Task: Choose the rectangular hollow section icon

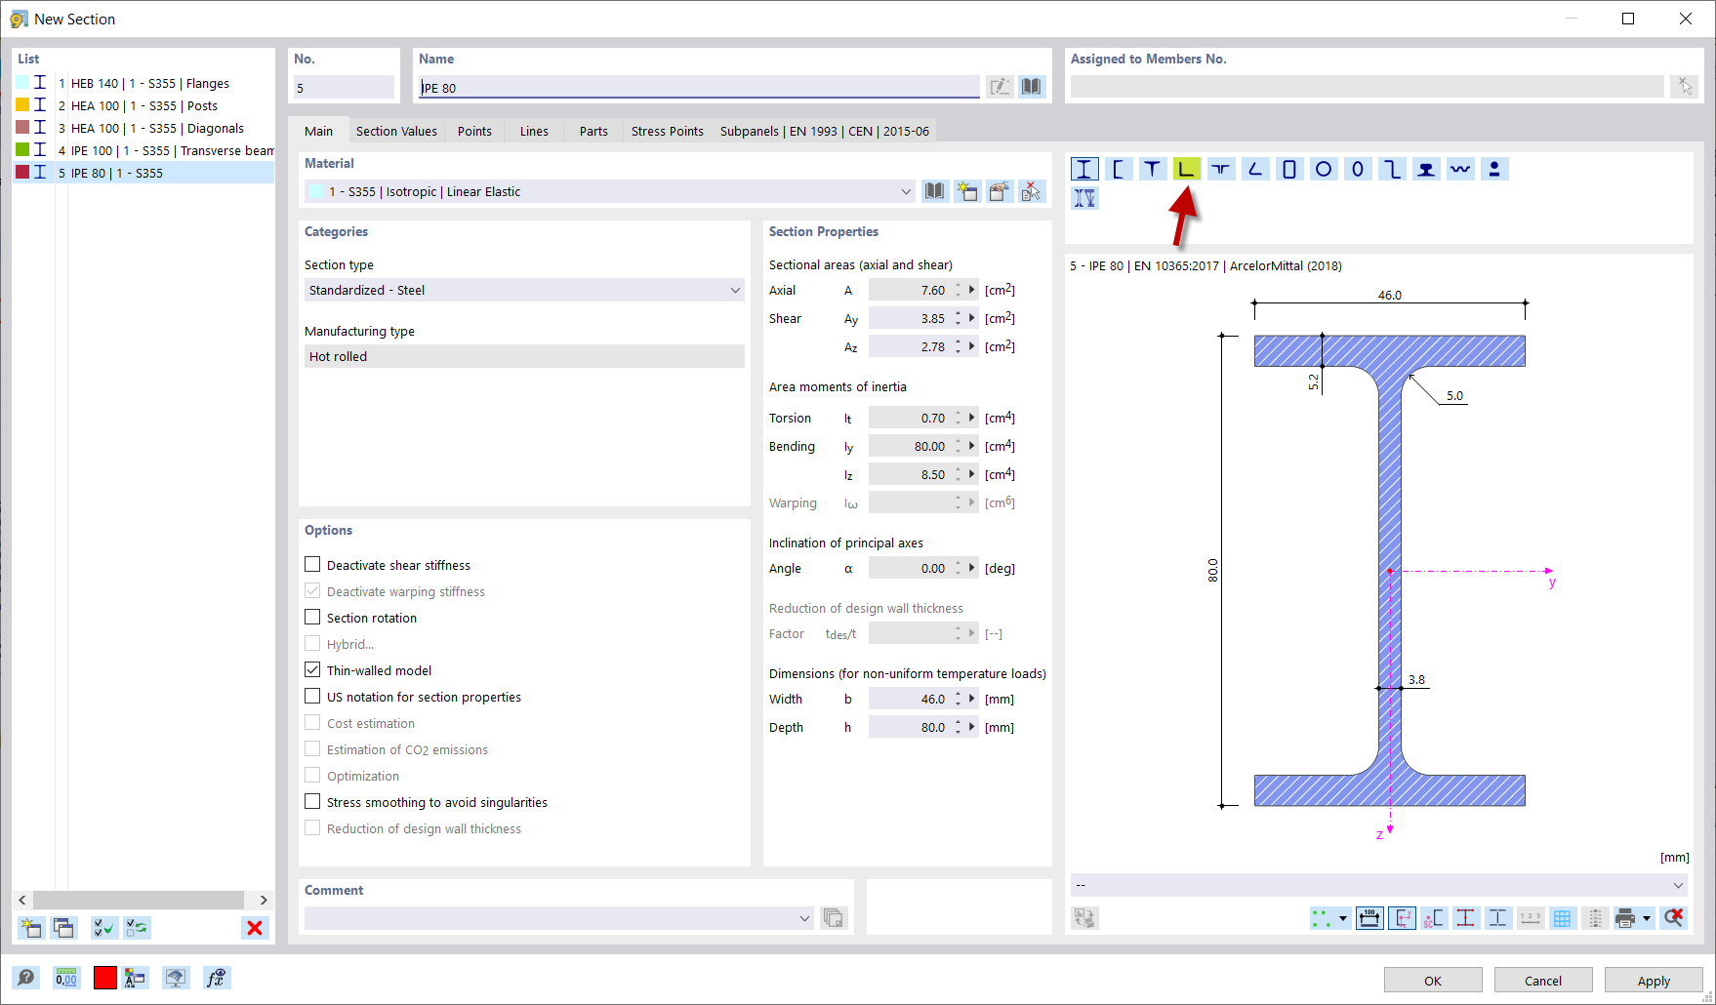Action: 1289,168
